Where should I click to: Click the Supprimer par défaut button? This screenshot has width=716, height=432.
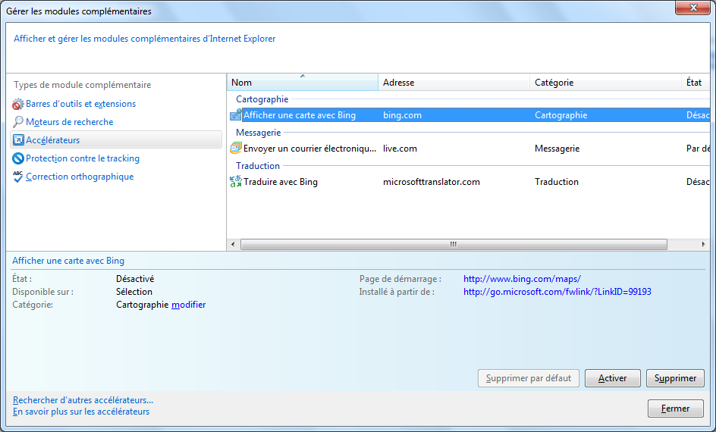(529, 378)
